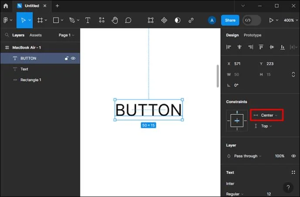300x197 pixels.
Task: Open the help question mark button
Action: (288, 187)
